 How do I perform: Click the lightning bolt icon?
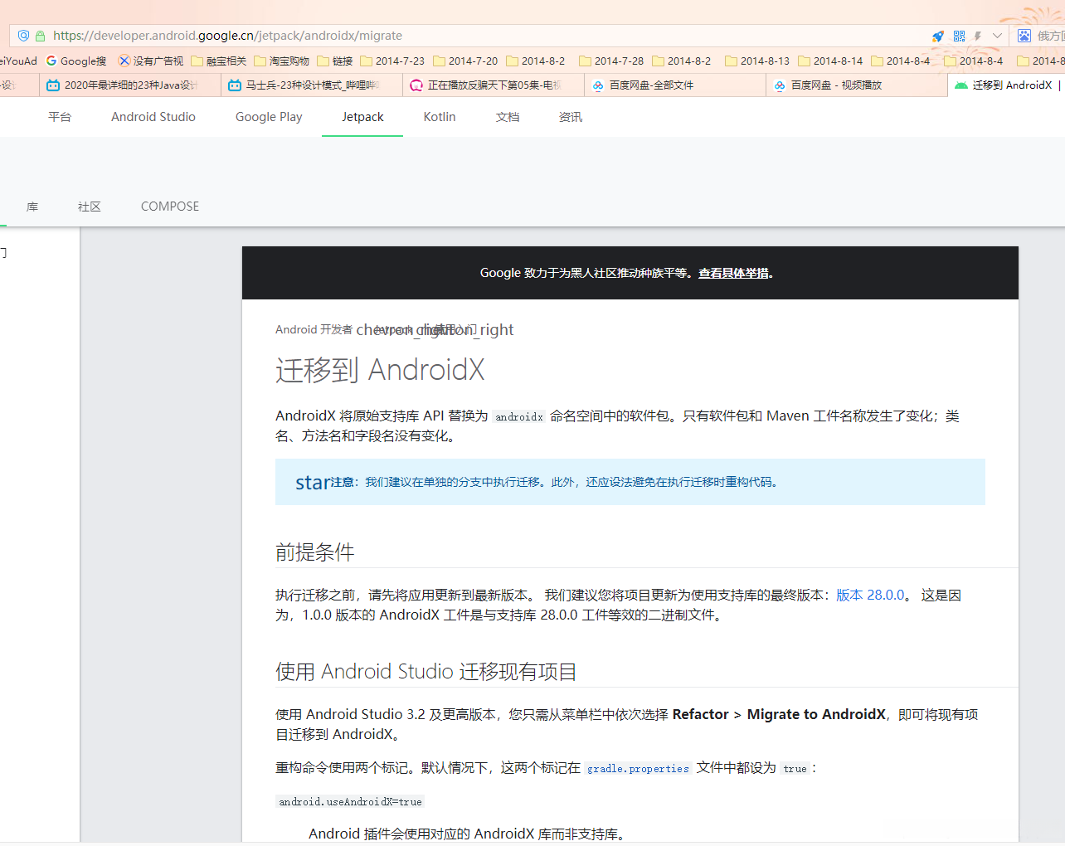tap(978, 36)
